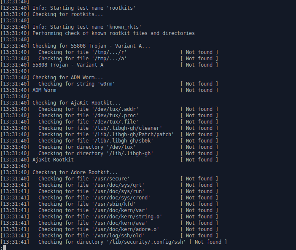
Task: Click the '/lib/.libgh-gh/sb0k' file path
Action: point(123,141)
